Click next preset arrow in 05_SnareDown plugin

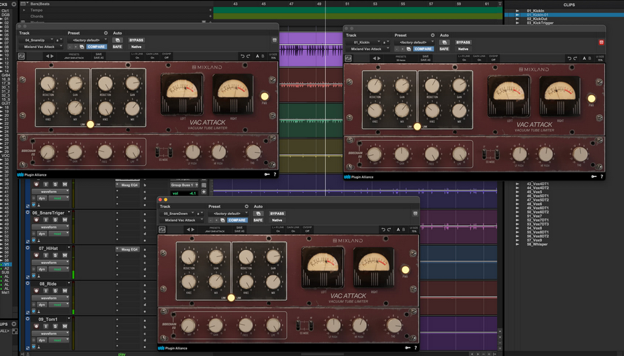tap(193, 230)
